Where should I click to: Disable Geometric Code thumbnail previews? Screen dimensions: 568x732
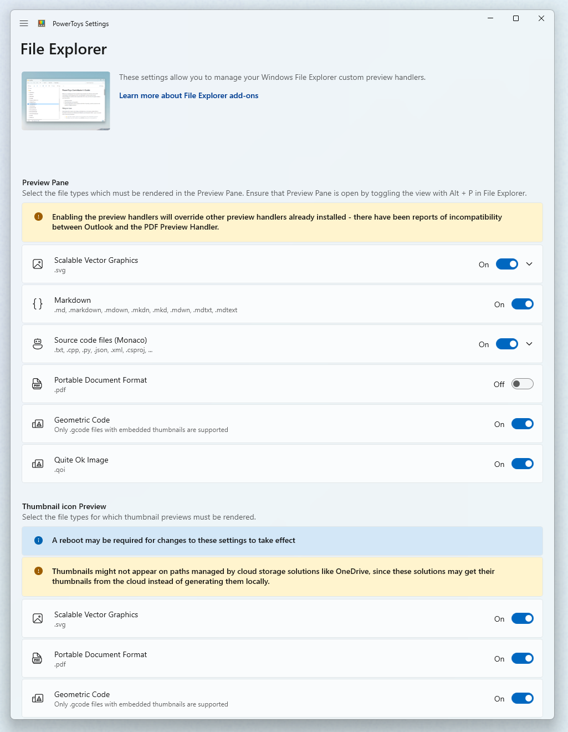point(522,698)
